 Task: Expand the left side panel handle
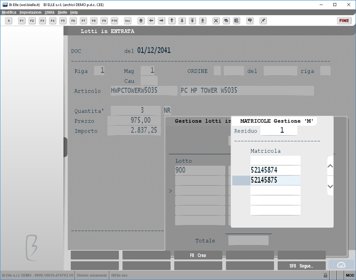tap(65, 147)
